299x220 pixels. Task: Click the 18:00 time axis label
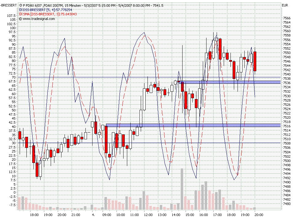pyautogui.click(x=34, y=215)
